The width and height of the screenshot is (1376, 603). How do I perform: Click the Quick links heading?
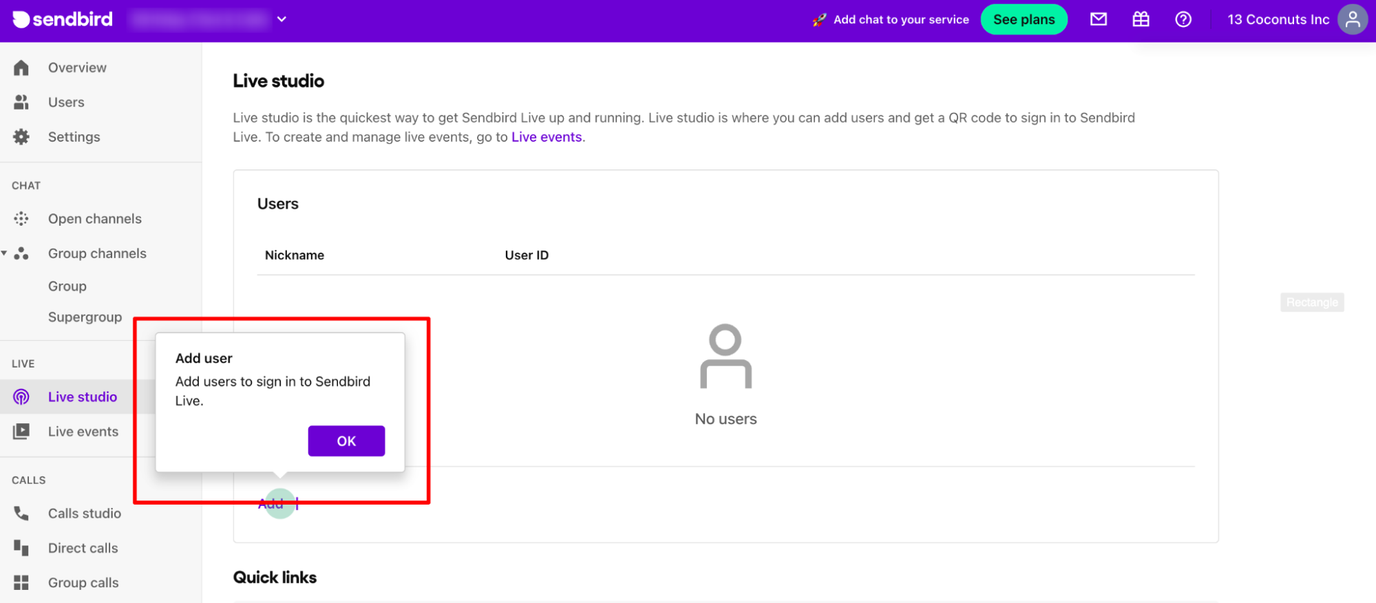point(275,578)
